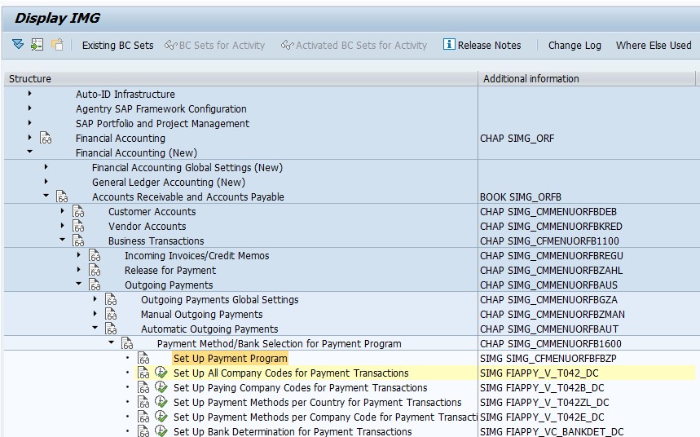Screen dimensions: 700x437
Task: Click Existing BC Sets button
Action: point(117,45)
